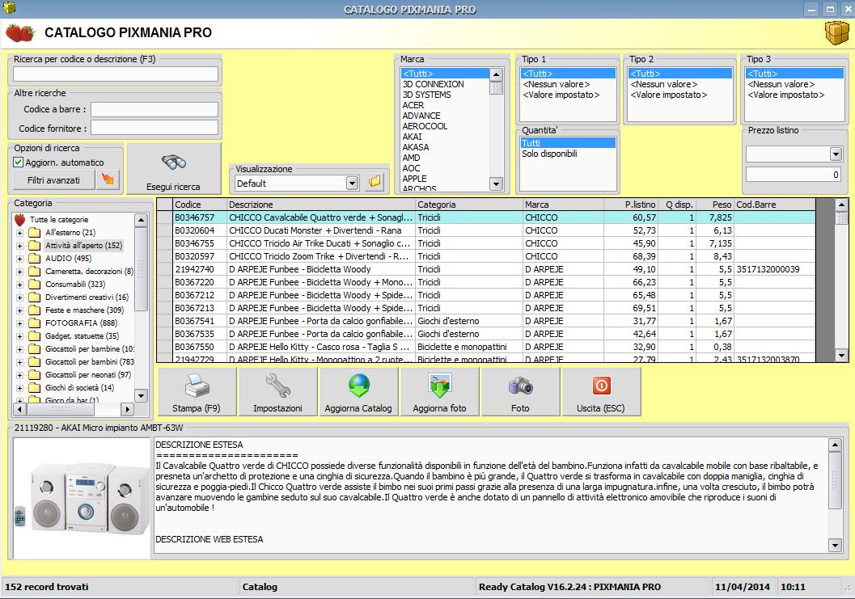Click the Codice fornitore input field
This screenshot has width=855, height=599.
(154, 128)
